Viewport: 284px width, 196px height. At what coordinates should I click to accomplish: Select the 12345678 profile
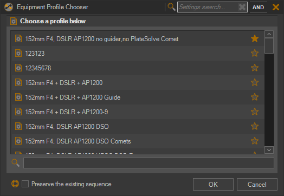[x=138, y=68]
